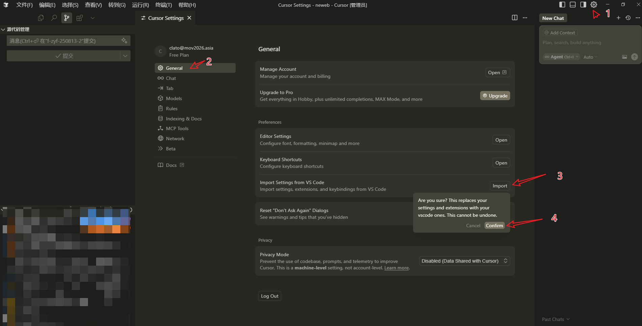Click the Cursor app logo icon
Screen dimensions: 642x326
(x=6, y=5)
